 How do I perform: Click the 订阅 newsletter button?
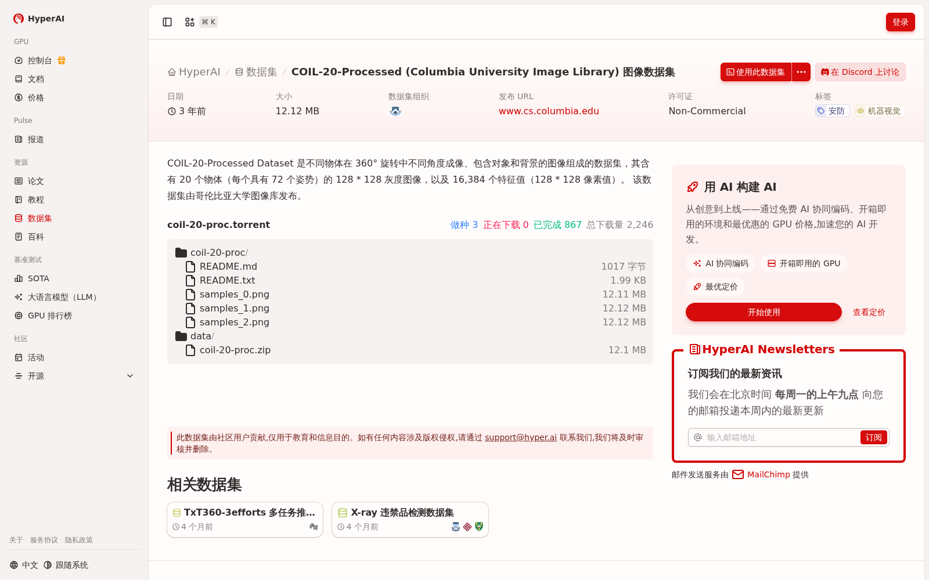873,437
